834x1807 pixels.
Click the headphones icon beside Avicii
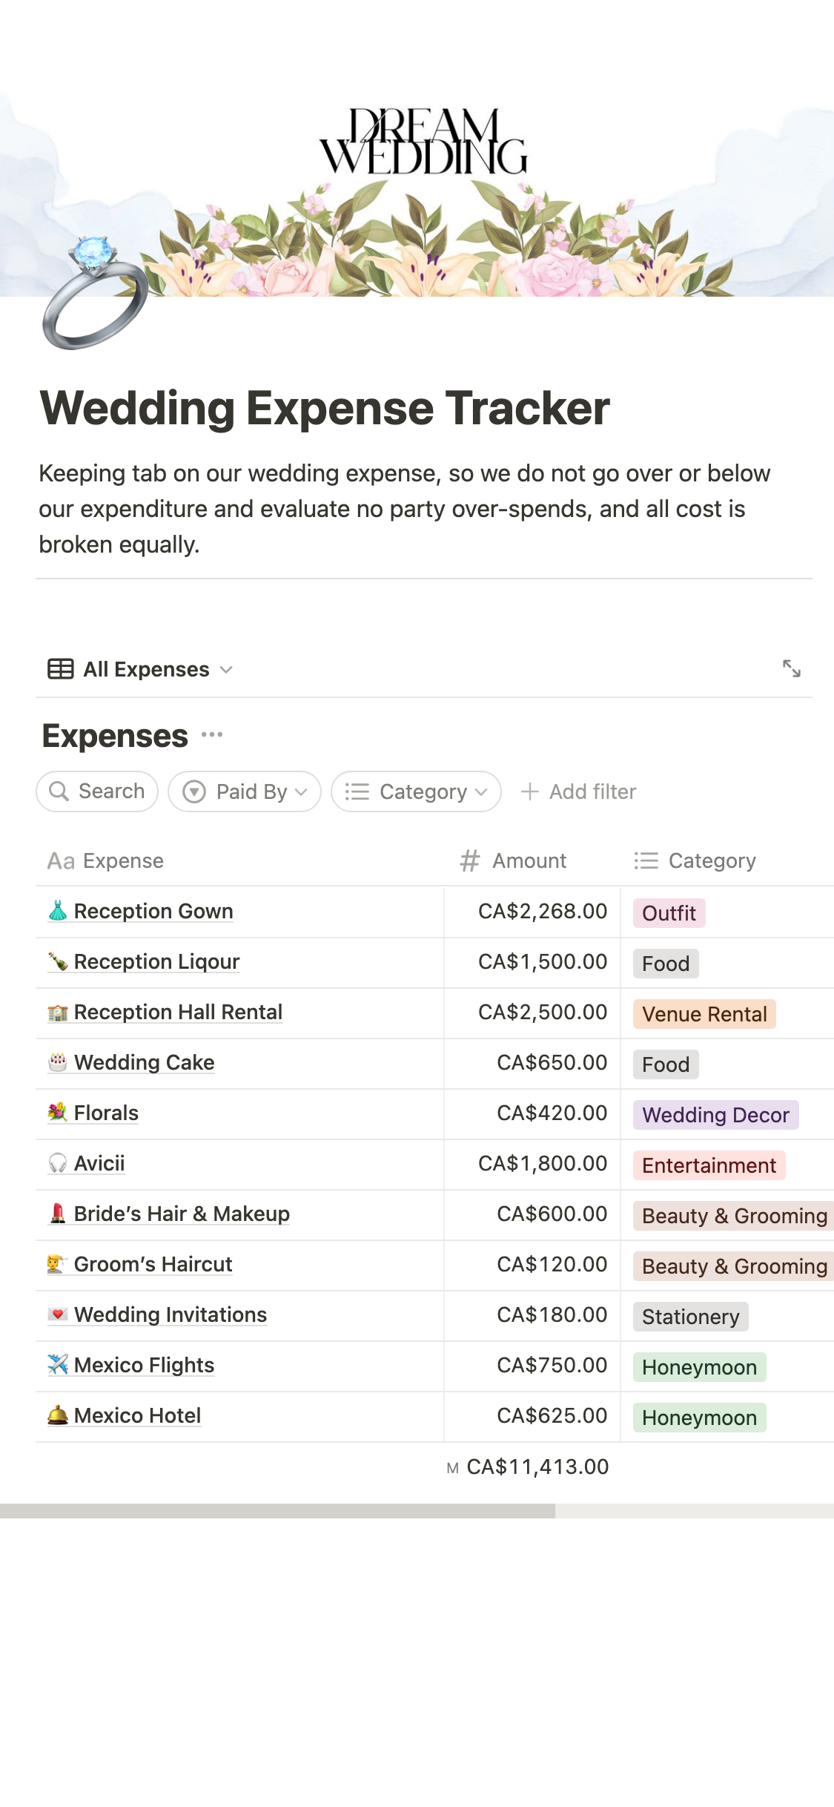pos(58,1163)
